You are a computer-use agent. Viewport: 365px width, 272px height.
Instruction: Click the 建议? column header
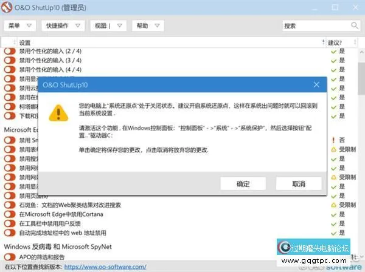[x=335, y=42]
